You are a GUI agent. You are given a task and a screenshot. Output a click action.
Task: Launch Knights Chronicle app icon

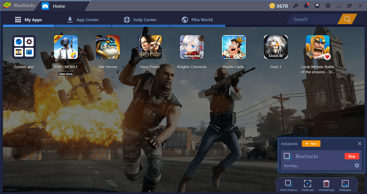pos(192,47)
